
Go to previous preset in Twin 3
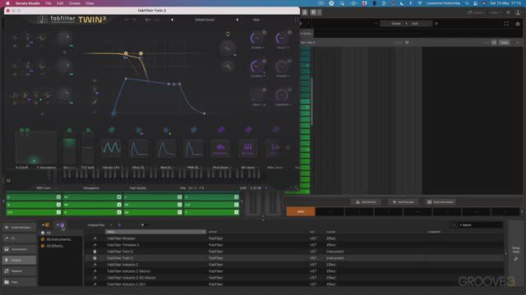[x=172, y=20]
